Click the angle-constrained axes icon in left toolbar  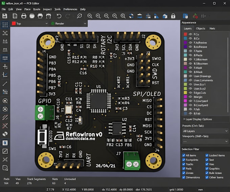coord(5,75)
